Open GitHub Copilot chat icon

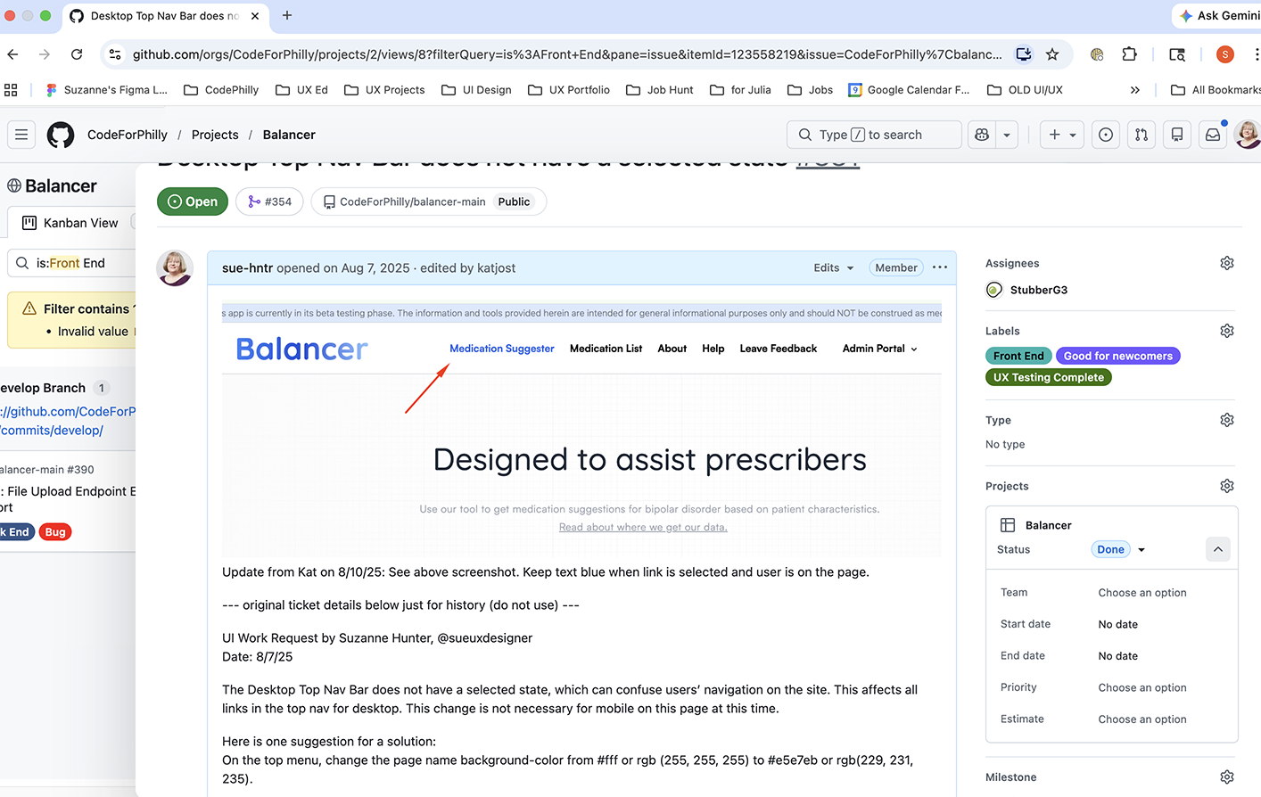[982, 135]
